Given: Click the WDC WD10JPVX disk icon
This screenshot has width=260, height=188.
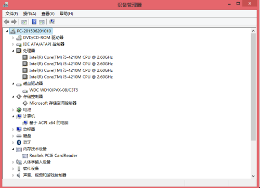Looking at the screenshot, I should [x=25, y=91].
